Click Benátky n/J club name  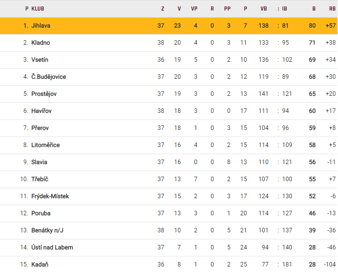pyautogui.click(x=48, y=230)
